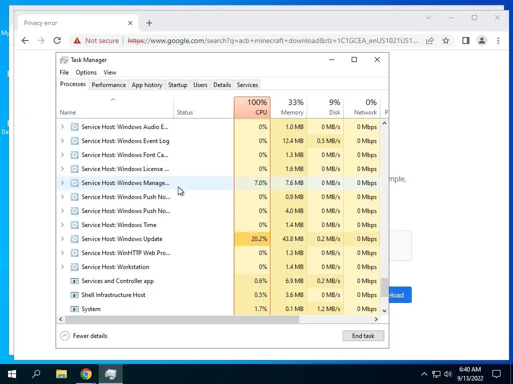This screenshot has height=384, width=513.
Task: Switch to the Users tab
Action: 200,85
